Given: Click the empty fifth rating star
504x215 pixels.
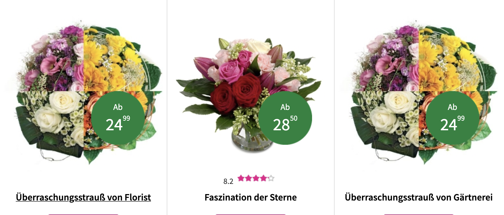Looking at the screenshot, I should click(x=271, y=178).
